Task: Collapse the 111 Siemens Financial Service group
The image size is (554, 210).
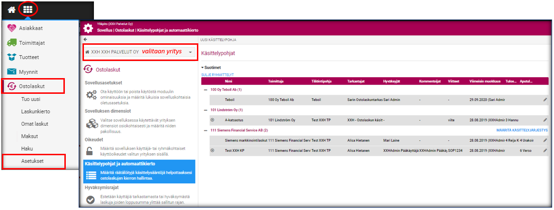Action: point(205,130)
